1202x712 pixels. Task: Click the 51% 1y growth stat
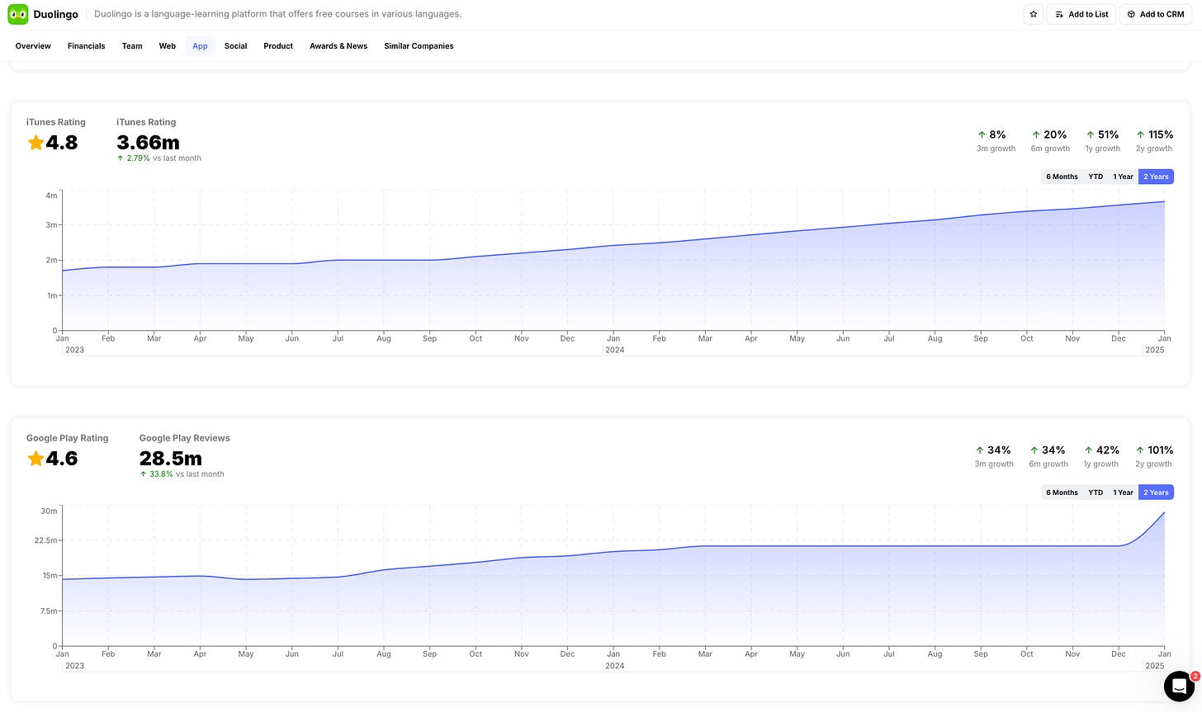pos(1102,141)
